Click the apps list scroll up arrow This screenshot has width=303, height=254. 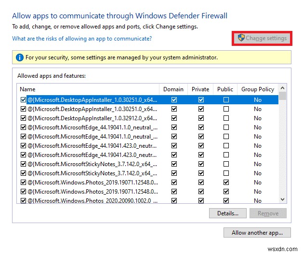[282, 89]
